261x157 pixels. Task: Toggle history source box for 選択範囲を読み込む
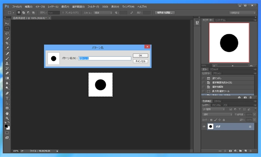click(203, 83)
